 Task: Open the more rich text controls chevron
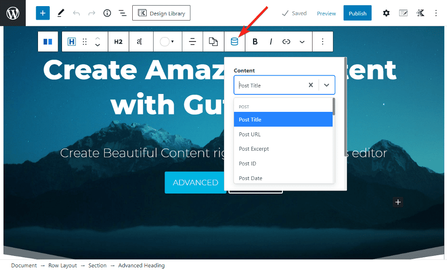point(302,42)
